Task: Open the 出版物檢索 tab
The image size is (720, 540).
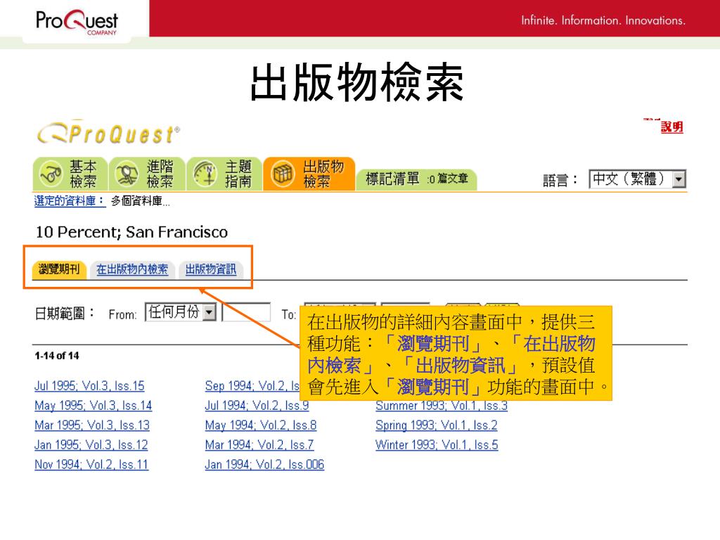Action: (x=309, y=174)
